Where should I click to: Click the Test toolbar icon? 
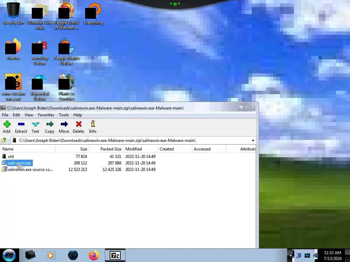tap(35, 127)
